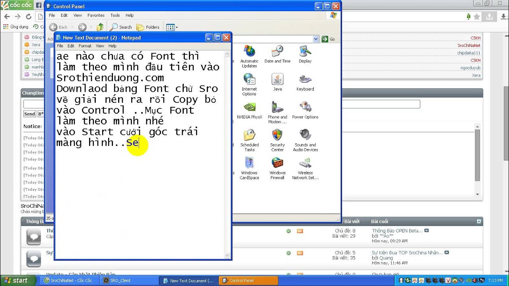
Task: Click the chatbox scrollbar down arrow
Action: click(478, 194)
